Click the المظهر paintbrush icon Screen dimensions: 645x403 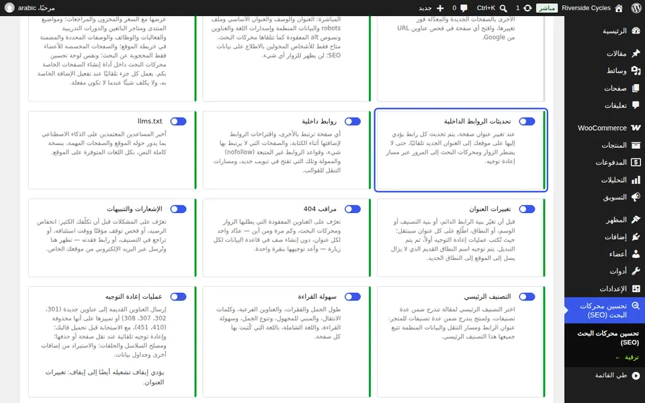pos(636,220)
